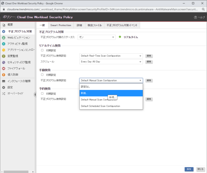
Task: Switch to the 検出ファイル tab
Action: [x=95, y=25]
